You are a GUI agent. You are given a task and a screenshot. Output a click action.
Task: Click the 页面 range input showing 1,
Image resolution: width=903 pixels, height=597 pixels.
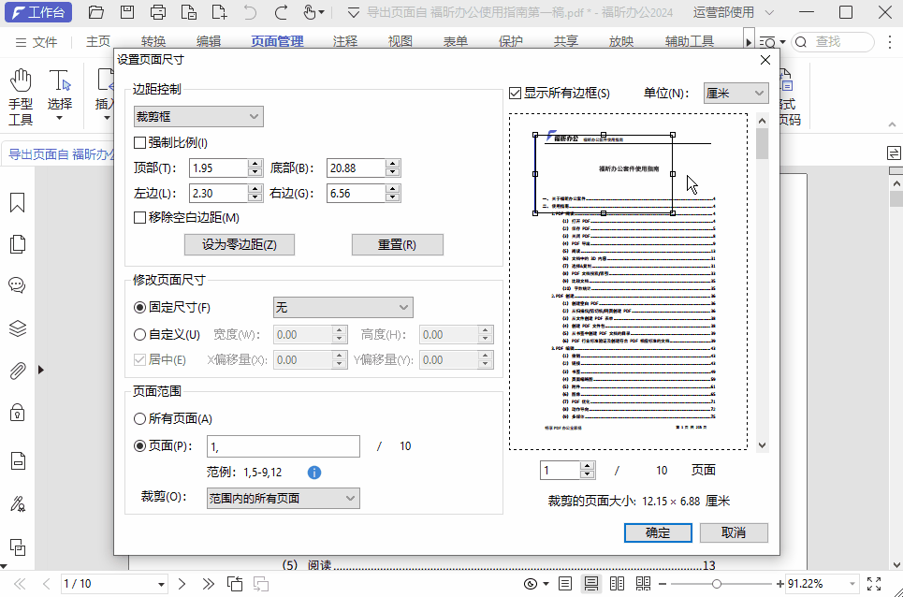click(284, 446)
